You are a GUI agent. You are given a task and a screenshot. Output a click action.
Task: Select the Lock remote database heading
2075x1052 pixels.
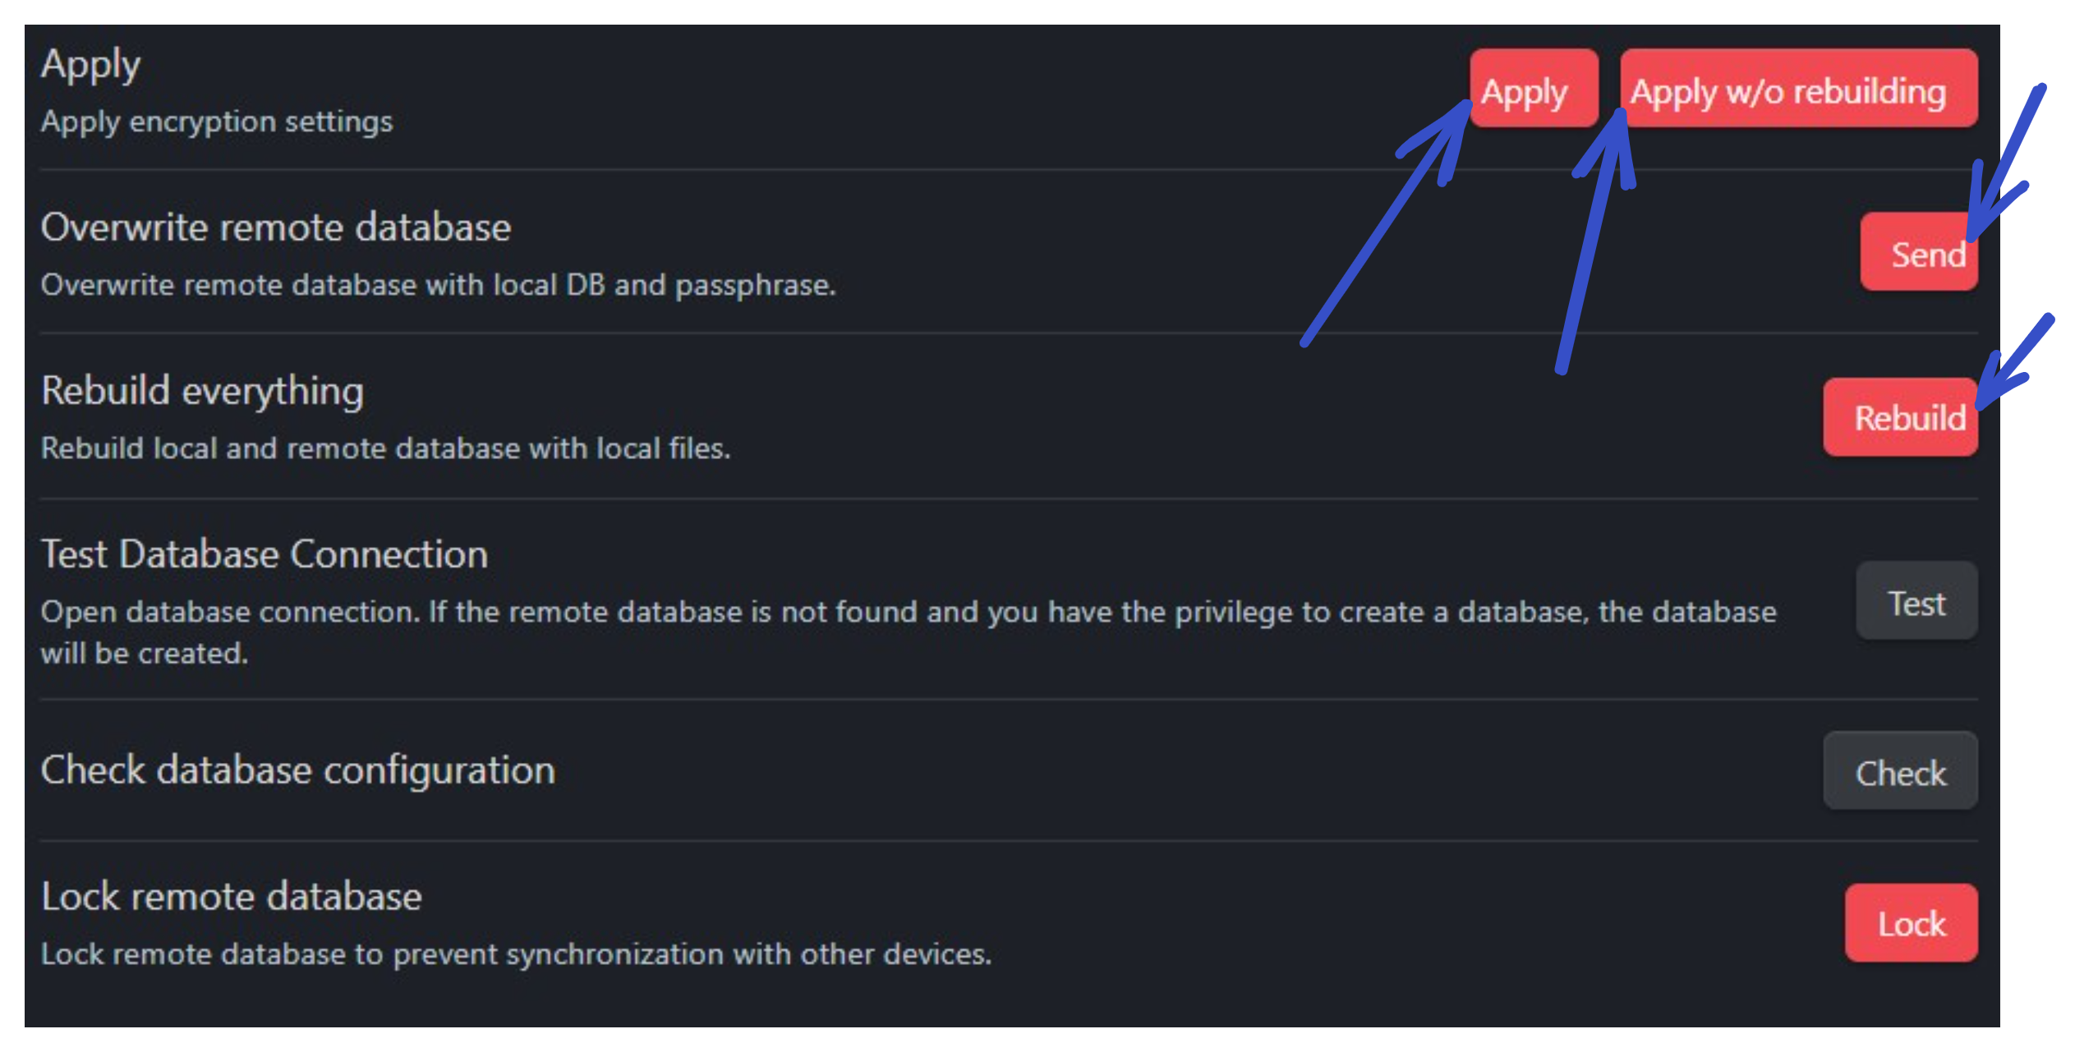[x=232, y=895]
